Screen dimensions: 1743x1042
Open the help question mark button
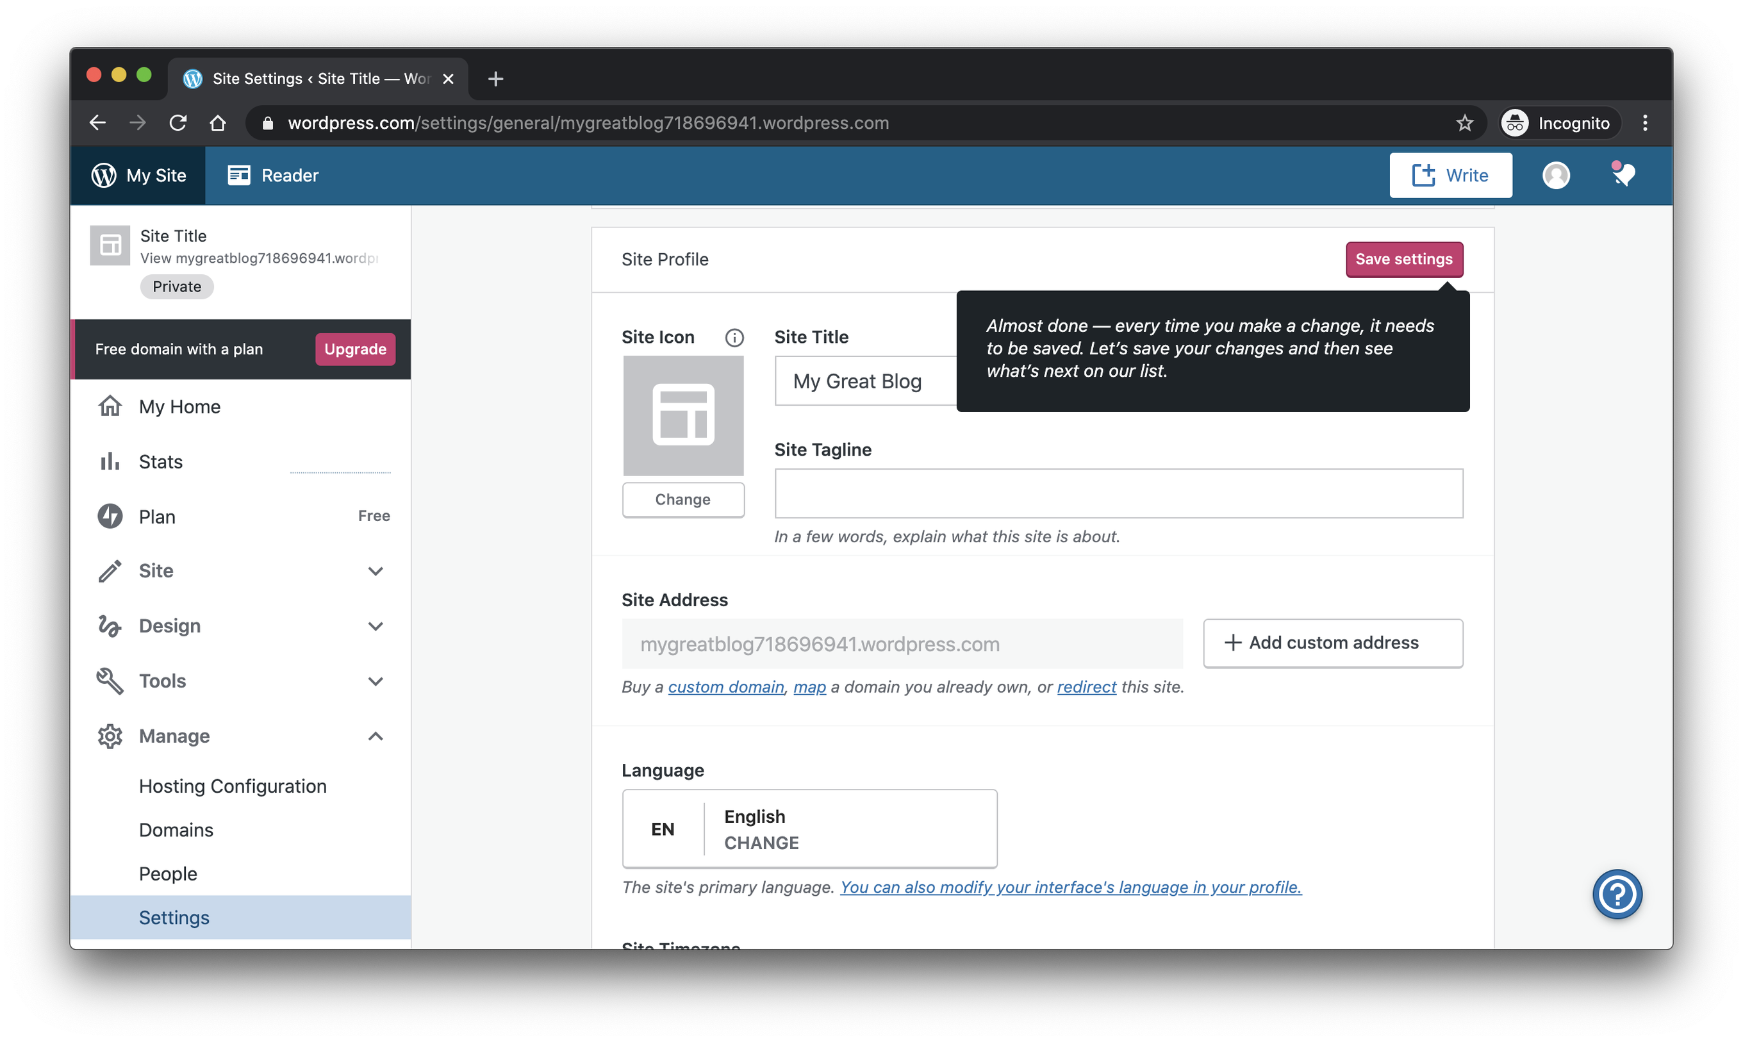click(x=1617, y=894)
